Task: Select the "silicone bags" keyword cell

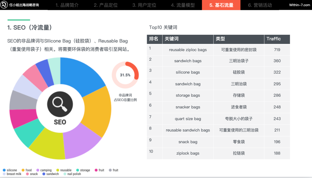Action: pyautogui.click(x=188, y=72)
